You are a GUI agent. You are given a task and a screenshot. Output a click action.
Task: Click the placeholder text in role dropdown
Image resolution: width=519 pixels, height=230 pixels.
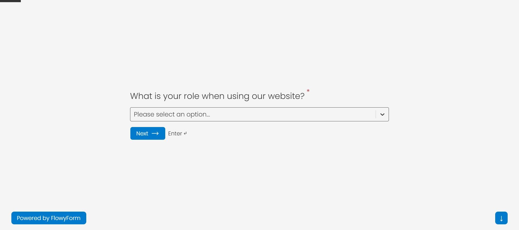pyautogui.click(x=172, y=114)
